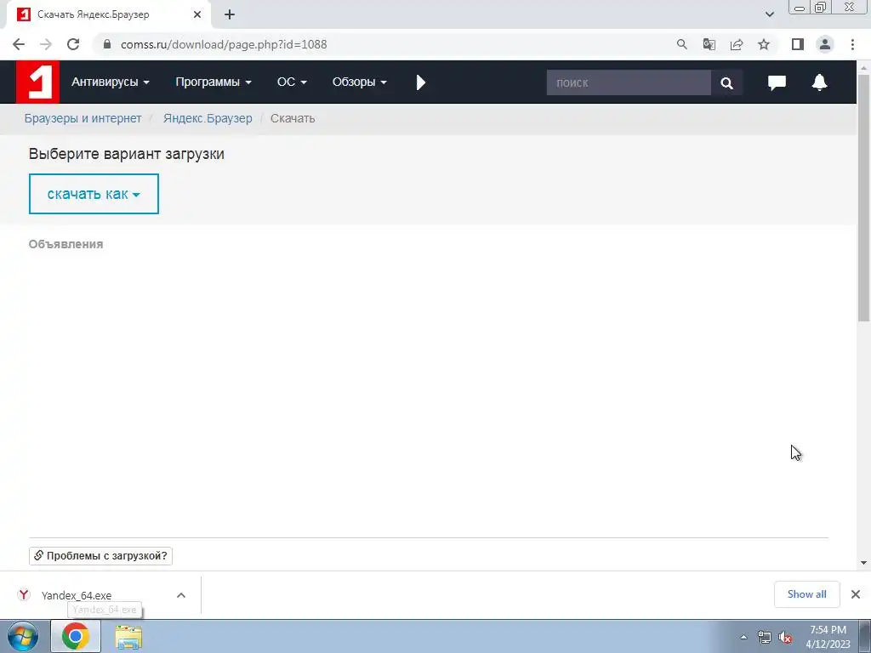Click the Show desktop strip beside the clock
The height and width of the screenshot is (653, 871).
864,636
